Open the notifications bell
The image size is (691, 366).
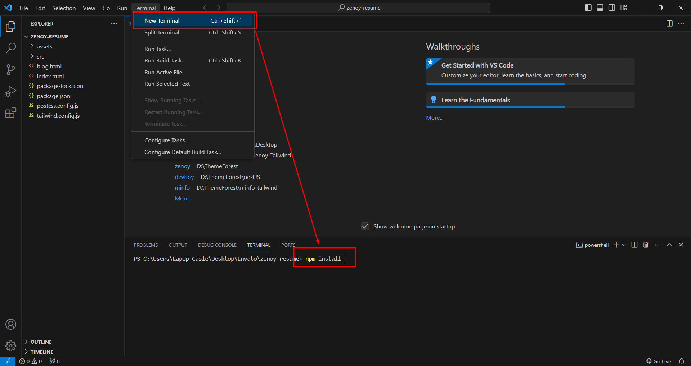(681, 361)
